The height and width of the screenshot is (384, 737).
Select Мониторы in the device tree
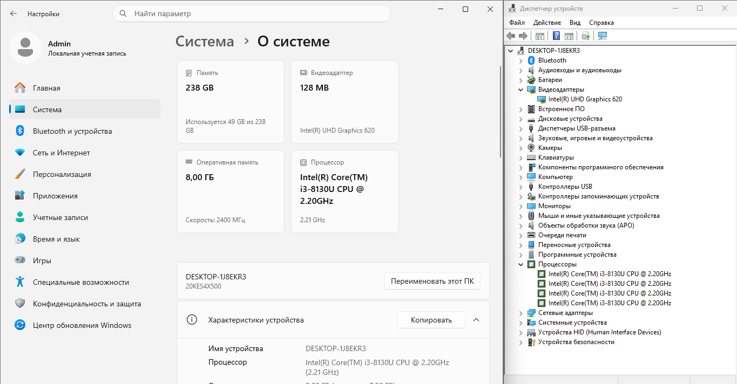(x=555, y=206)
